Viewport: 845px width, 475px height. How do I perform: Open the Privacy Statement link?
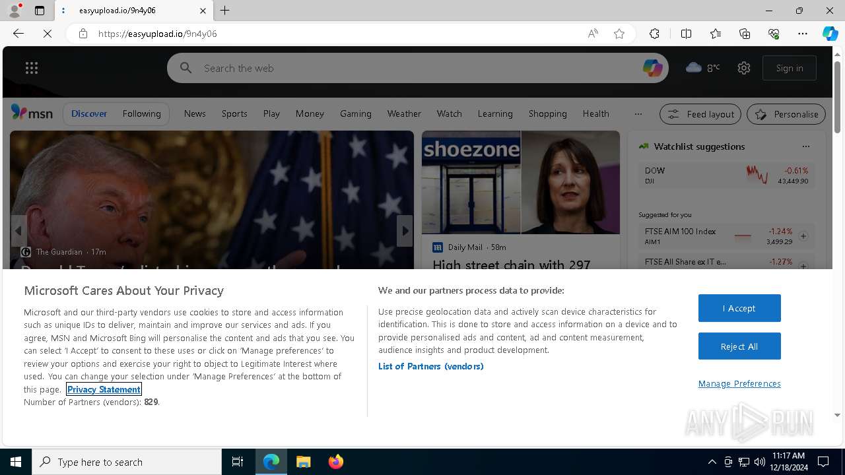point(104,389)
